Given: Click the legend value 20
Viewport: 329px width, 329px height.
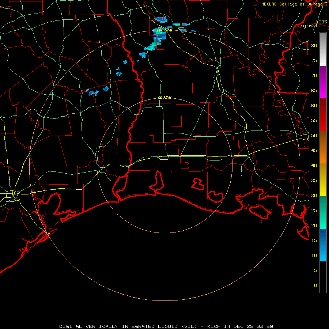Looking at the screenshot, I should 314,225.
